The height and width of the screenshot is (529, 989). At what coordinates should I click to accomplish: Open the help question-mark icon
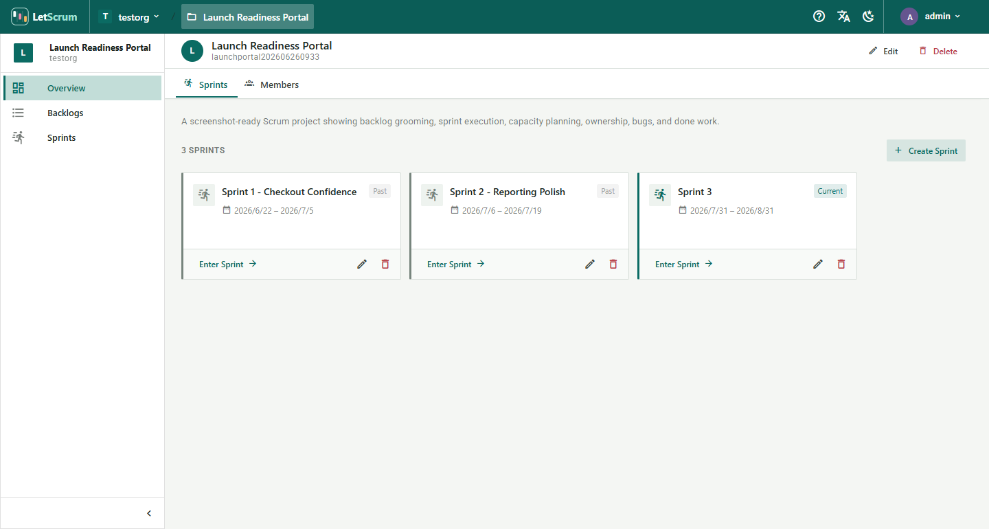819,16
